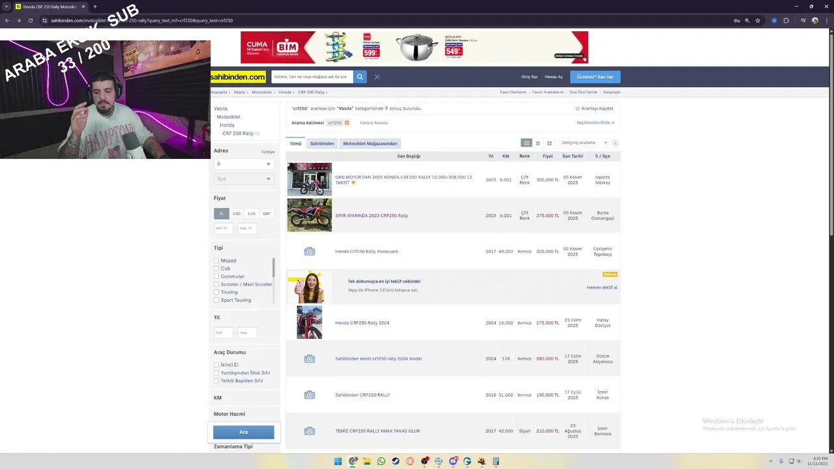Check the İkinci El condition checkbox
The image size is (834, 469).
point(216,365)
